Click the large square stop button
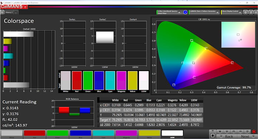This screenshot has width=258, height=139. pyautogui.click(x=213, y=136)
